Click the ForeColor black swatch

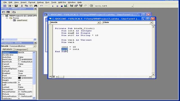click(19, 78)
